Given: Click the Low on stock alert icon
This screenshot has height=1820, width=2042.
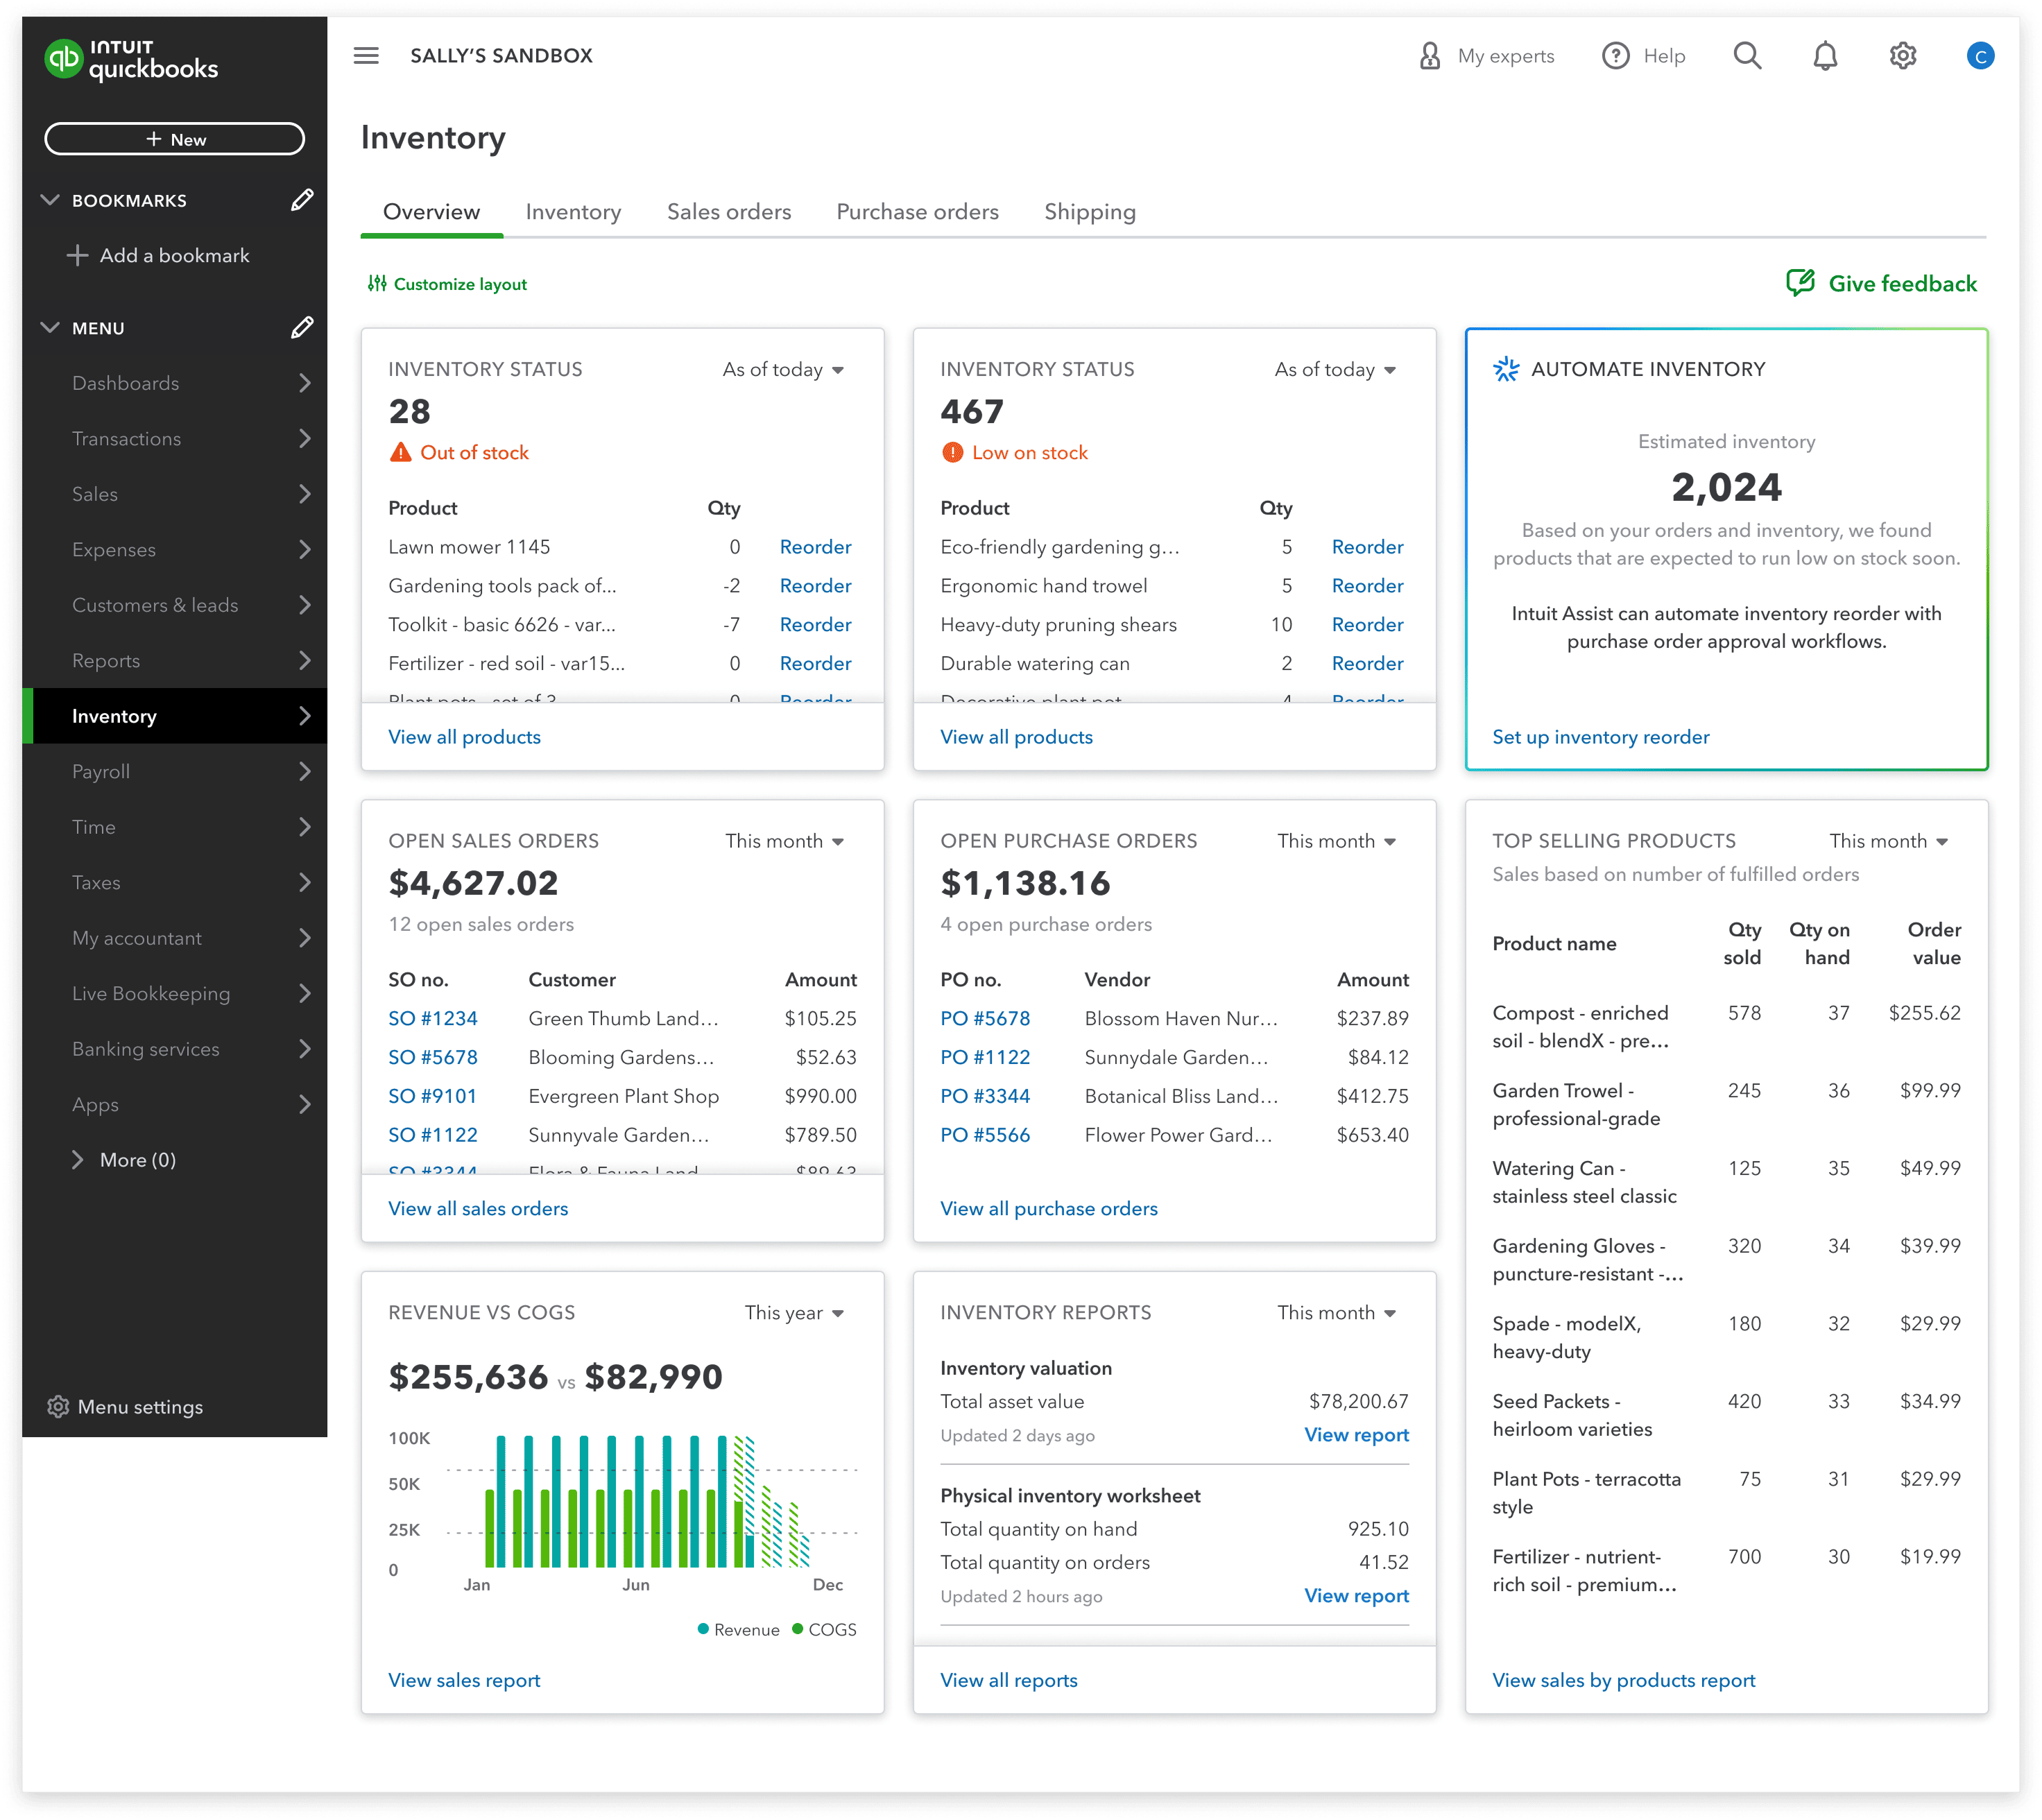Looking at the screenshot, I should (952, 452).
